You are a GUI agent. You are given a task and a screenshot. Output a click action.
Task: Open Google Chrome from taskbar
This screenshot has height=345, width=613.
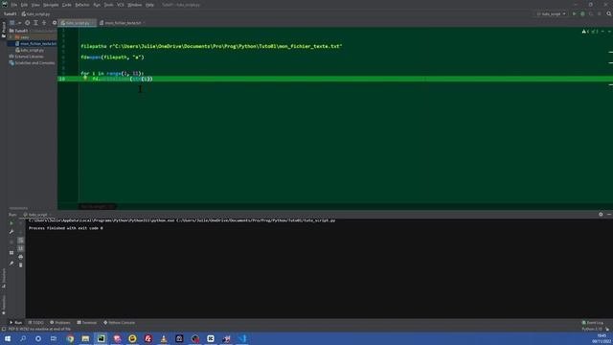pos(70,338)
